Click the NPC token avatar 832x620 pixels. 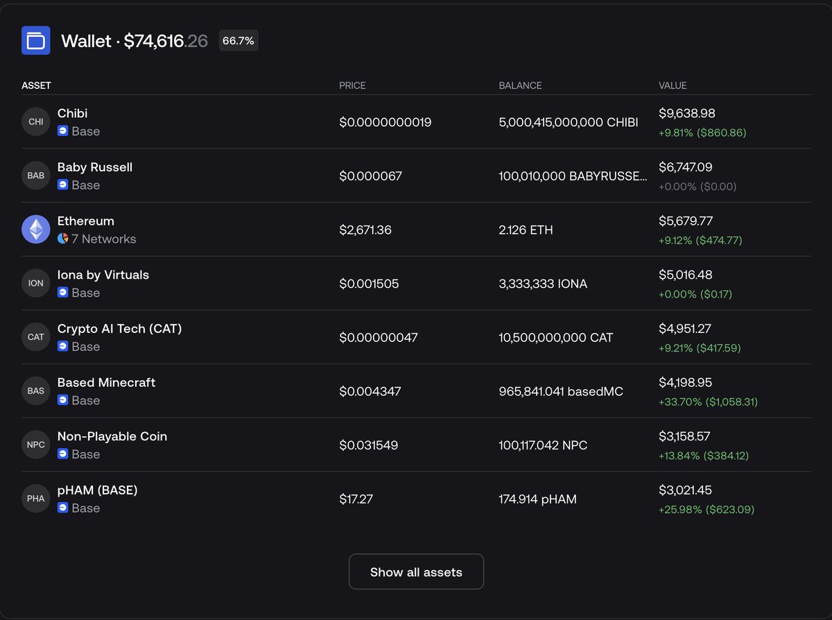[35, 445]
